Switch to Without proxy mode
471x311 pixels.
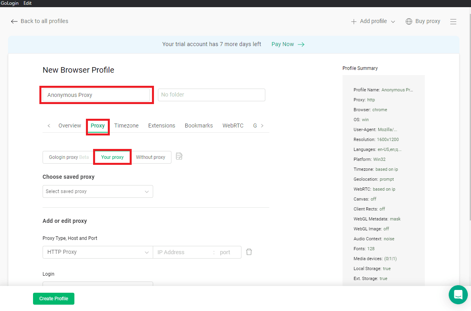point(151,157)
